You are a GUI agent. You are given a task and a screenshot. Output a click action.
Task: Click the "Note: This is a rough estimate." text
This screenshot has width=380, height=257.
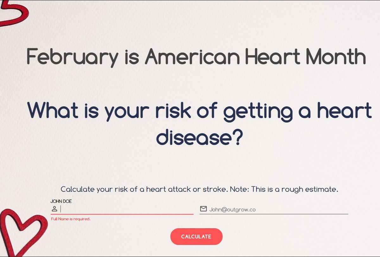pos(284,190)
